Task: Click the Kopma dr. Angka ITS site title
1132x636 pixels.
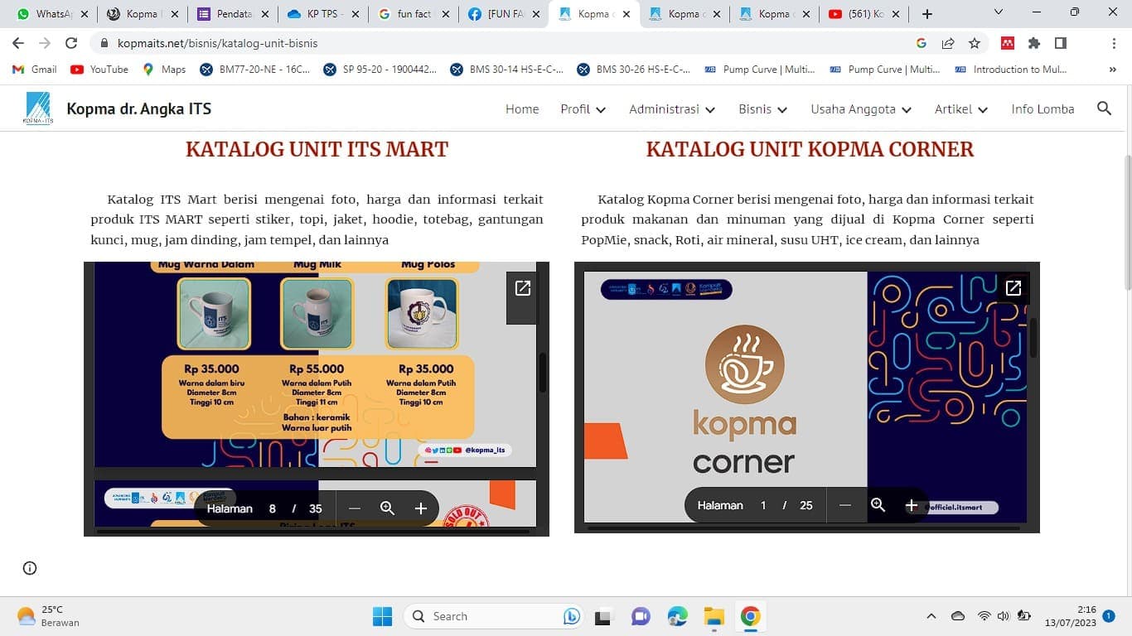Action: [x=138, y=108]
